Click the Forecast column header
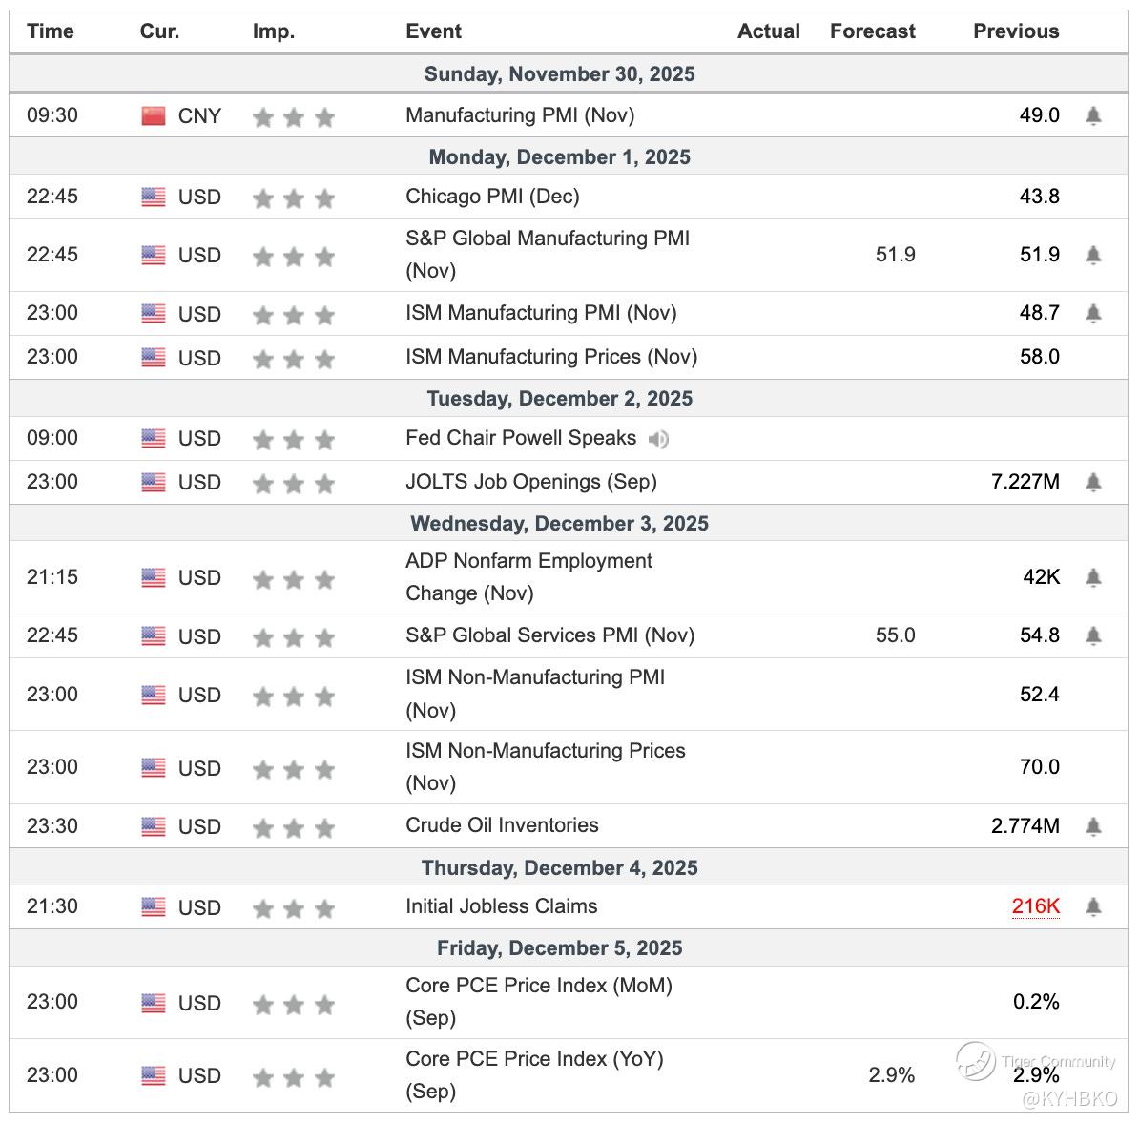This screenshot has width=1139, height=1124. 872,31
